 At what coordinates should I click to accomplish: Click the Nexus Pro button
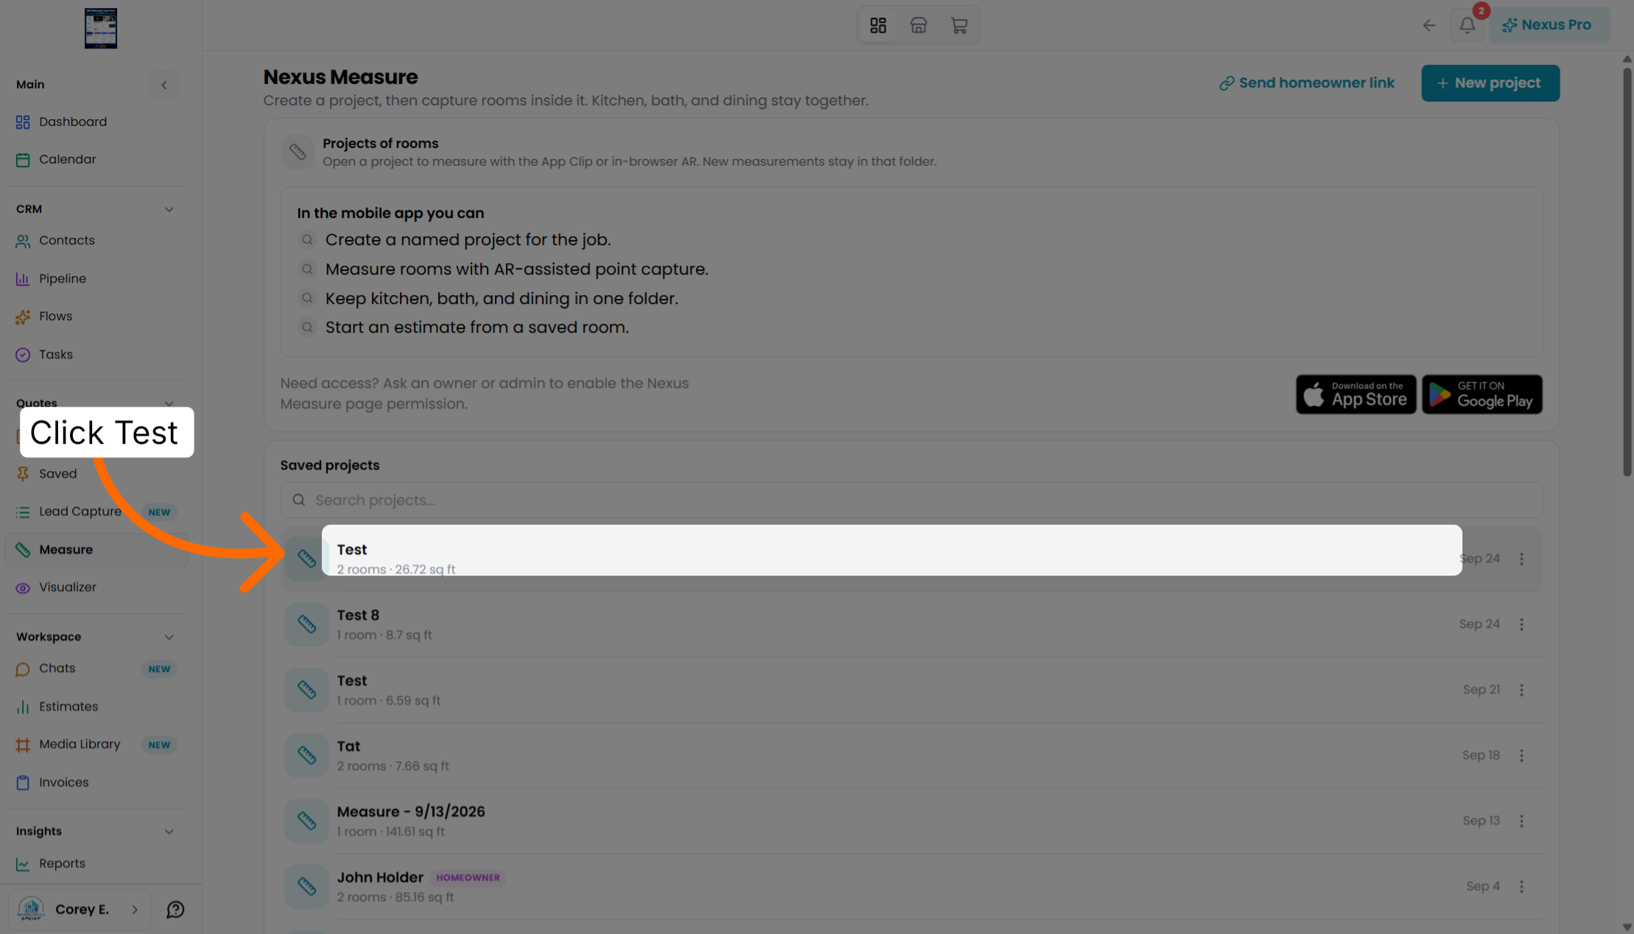pos(1549,25)
